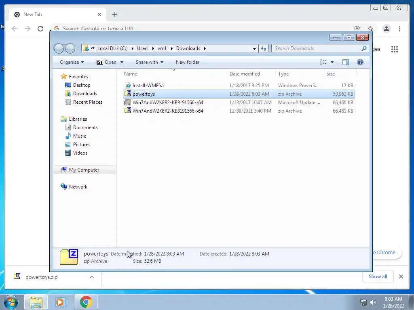The image size is (414, 310).
Task: Click New folder in toolbar
Action: (188, 62)
